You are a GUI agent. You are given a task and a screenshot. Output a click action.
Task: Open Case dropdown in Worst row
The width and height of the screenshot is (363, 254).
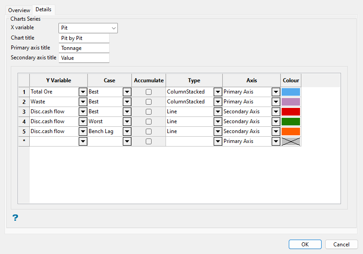tap(127, 121)
